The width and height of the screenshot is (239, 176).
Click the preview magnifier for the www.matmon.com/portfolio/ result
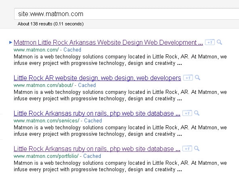point(197,148)
